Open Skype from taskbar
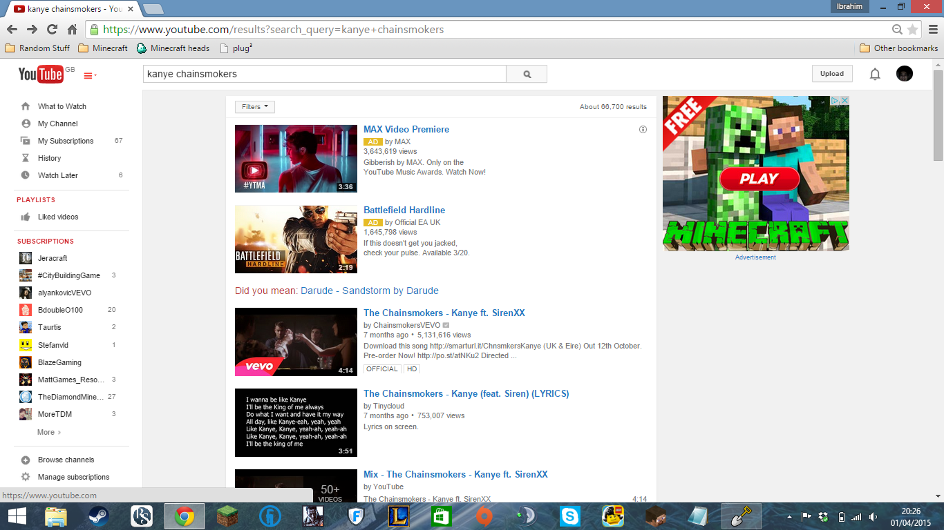Image resolution: width=944 pixels, height=530 pixels. 570,516
